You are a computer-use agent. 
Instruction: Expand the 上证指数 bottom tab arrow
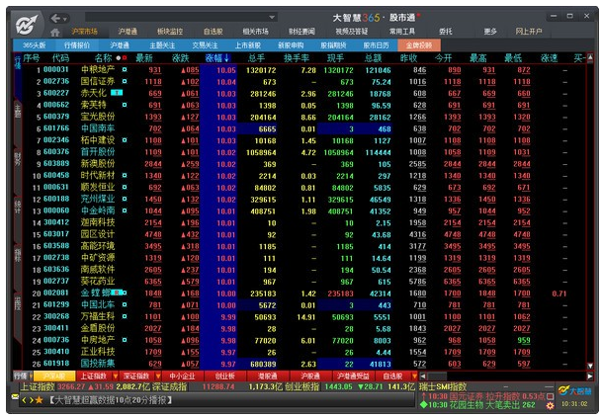pos(115,376)
